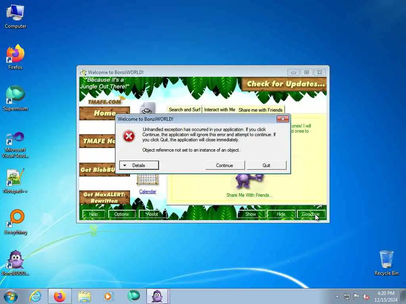
Task: Click the Home wooden sign button
Action: pyautogui.click(x=105, y=113)
